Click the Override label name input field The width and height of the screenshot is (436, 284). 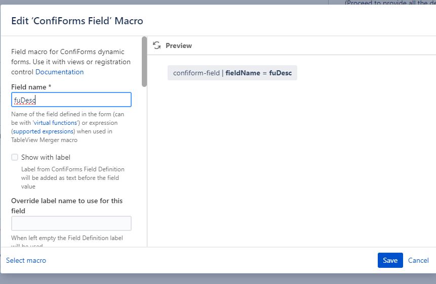(x=71, y=223)
